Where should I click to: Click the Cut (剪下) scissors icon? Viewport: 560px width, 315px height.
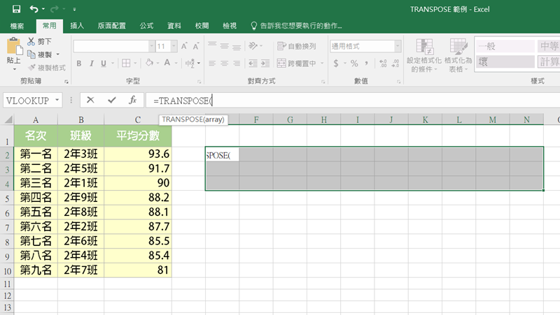point(31,42)
